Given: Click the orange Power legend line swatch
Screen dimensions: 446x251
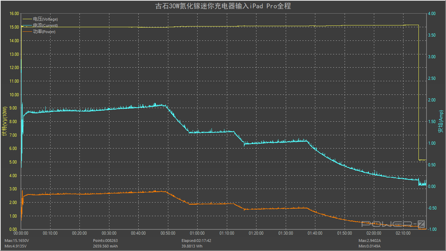Looking at the screenshot, I should [x=27, y=32].
